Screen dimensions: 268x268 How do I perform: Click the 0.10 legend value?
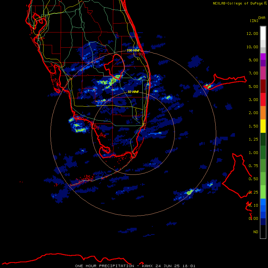click(253, 205)
